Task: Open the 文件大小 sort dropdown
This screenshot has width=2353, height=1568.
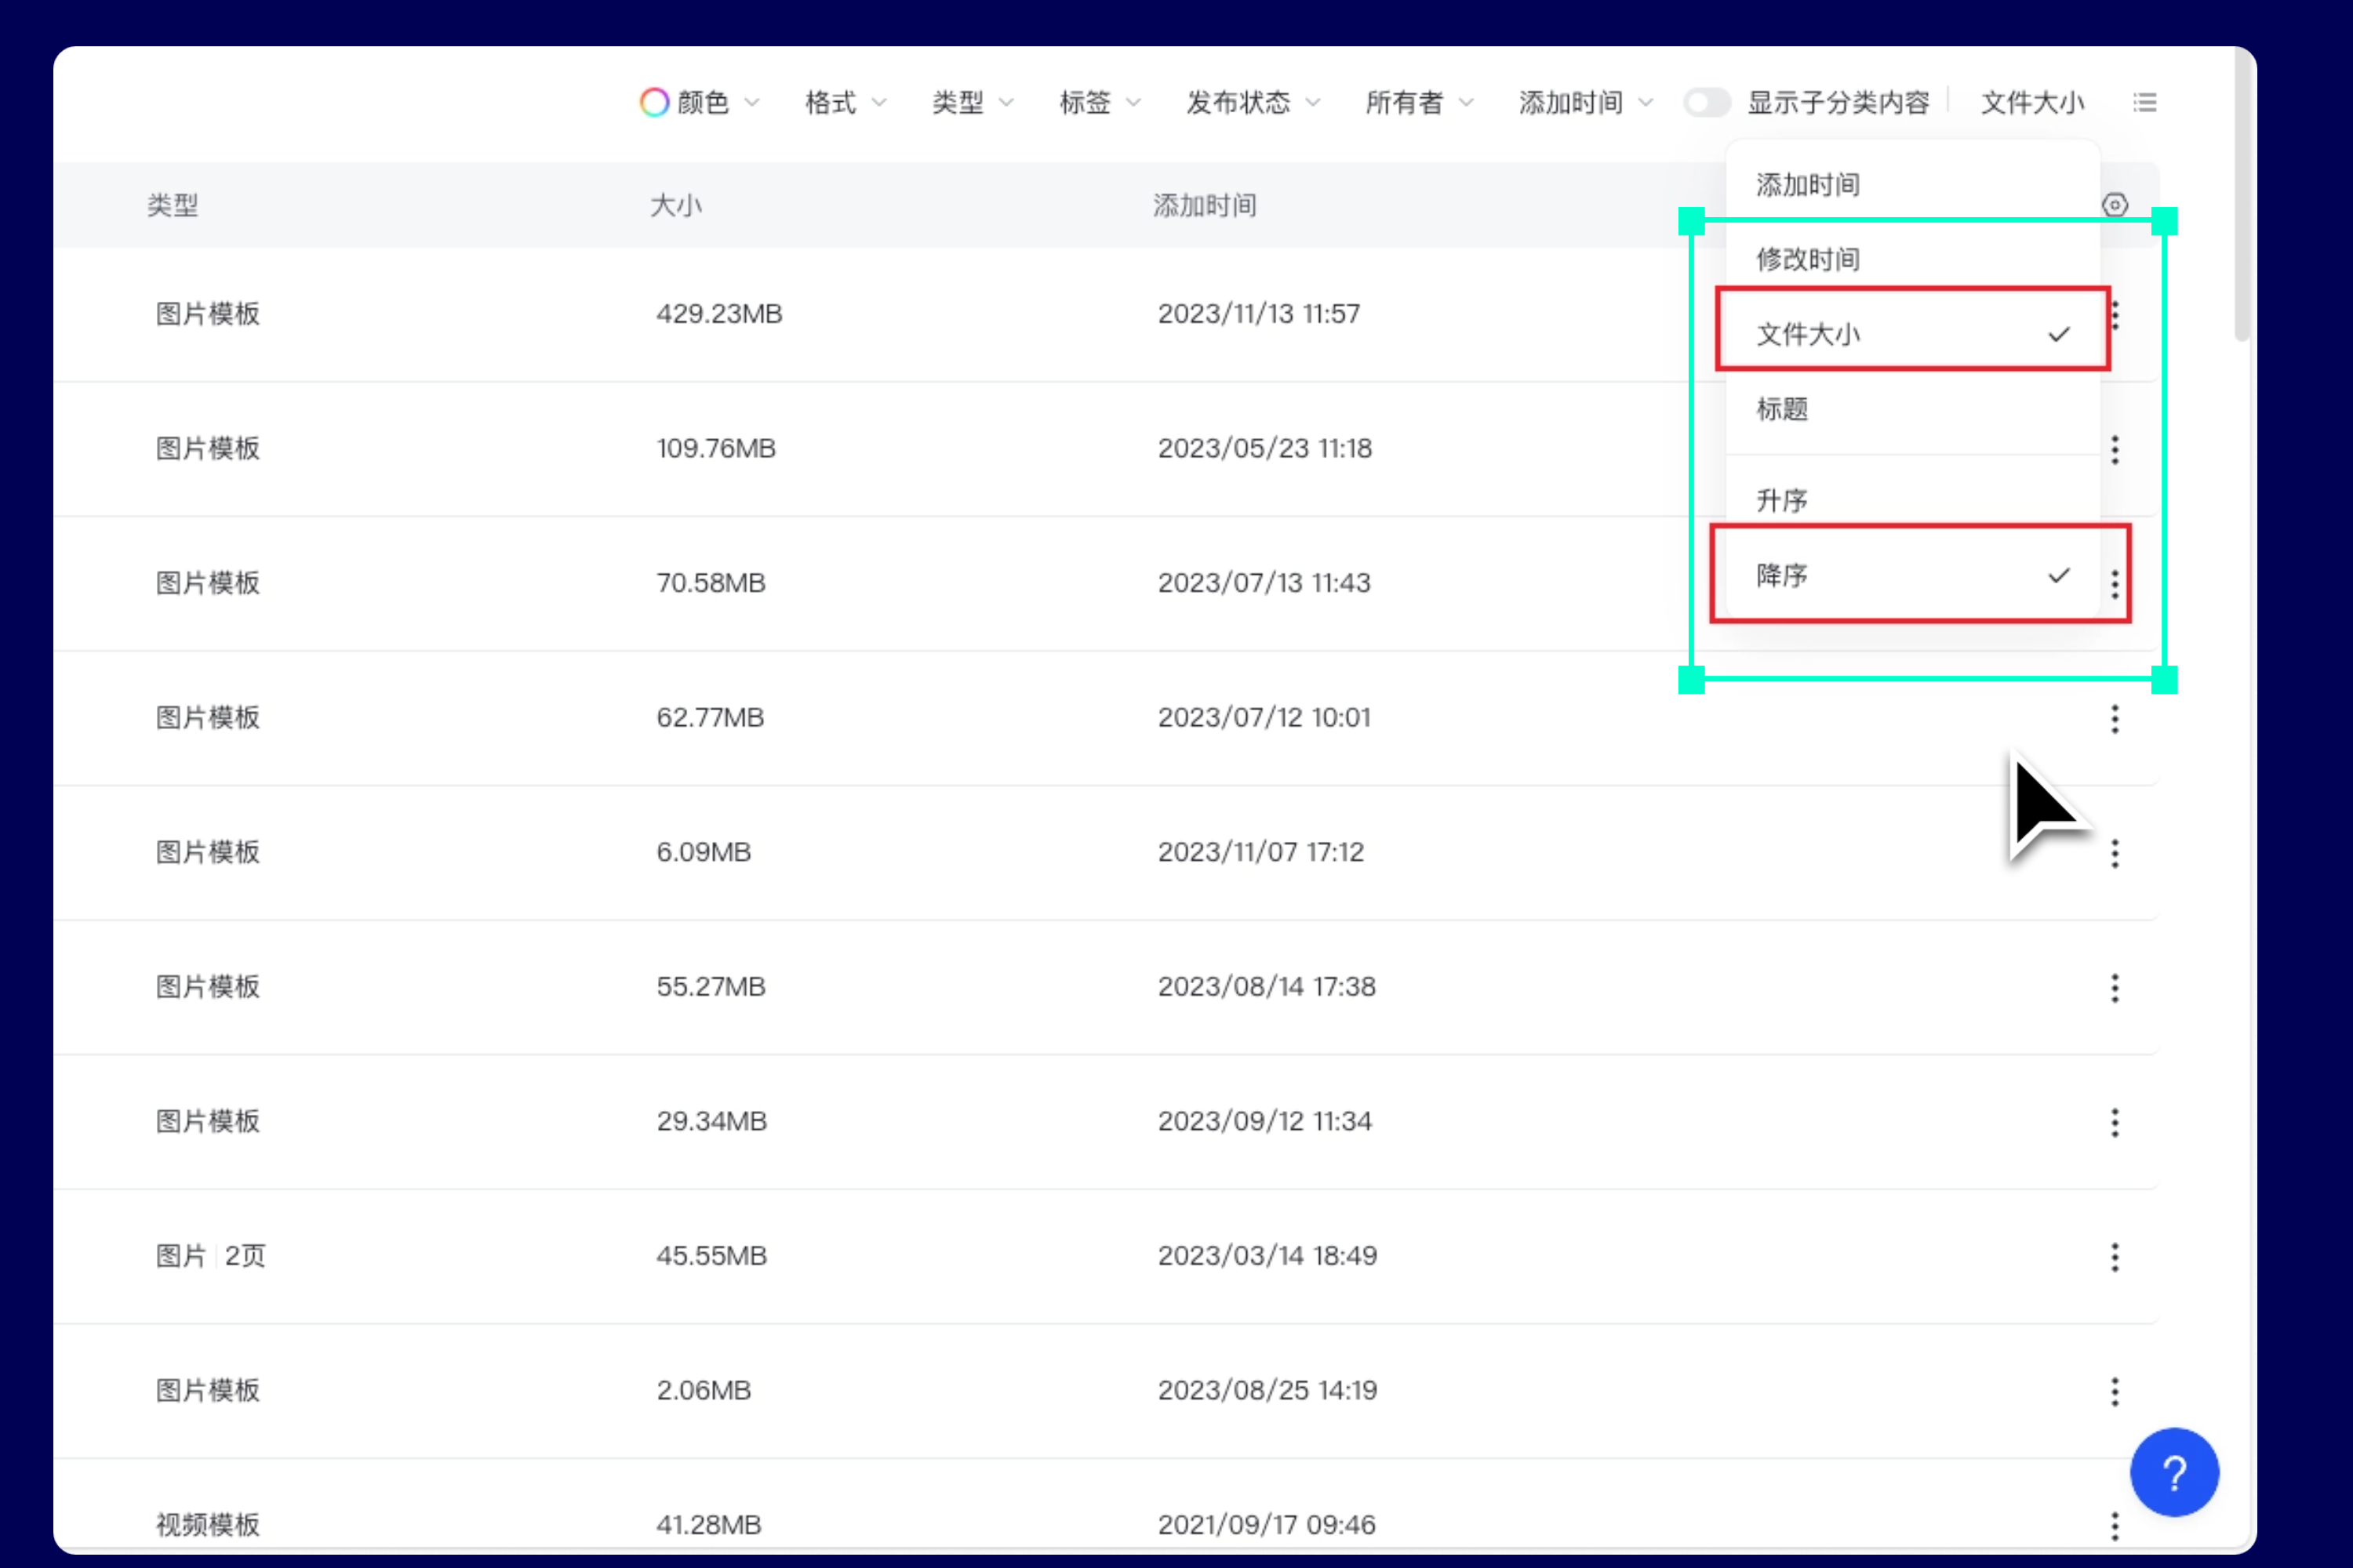Action: (2032, 102)
